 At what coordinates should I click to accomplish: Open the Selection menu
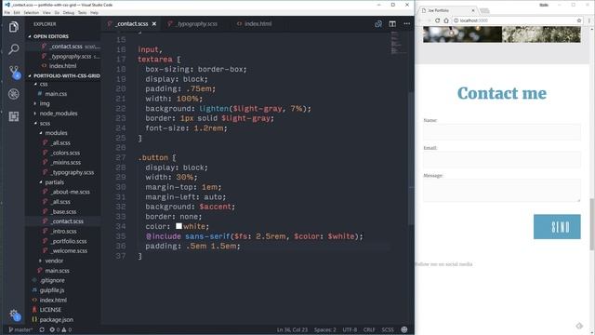[x=31, y=12]
